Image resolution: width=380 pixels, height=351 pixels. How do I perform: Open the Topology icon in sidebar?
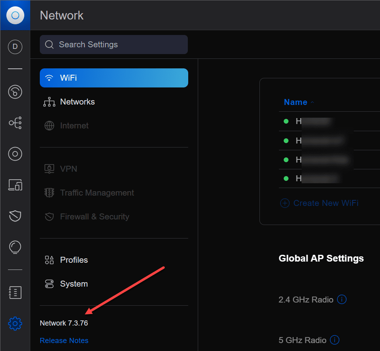click(x=15, y=123)
